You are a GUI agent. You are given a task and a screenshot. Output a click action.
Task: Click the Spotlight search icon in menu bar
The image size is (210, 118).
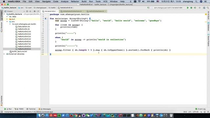[196, 1]
